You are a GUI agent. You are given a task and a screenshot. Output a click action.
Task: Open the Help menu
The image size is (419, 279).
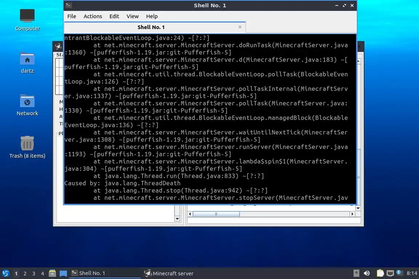pos(152,16)
